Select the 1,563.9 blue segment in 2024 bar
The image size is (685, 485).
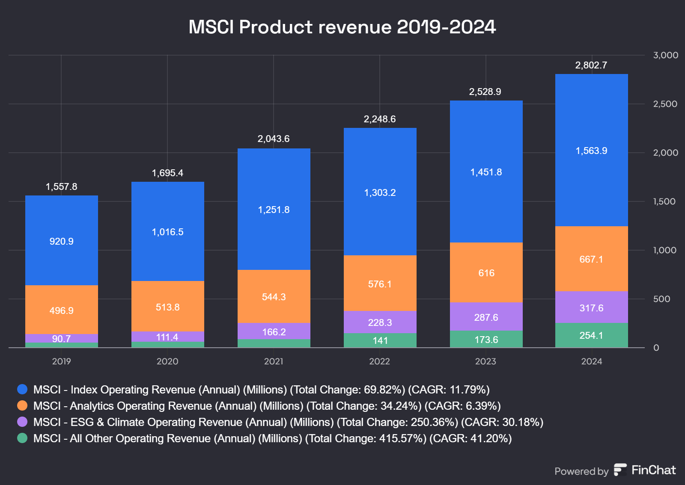click(x=591, y=151)
